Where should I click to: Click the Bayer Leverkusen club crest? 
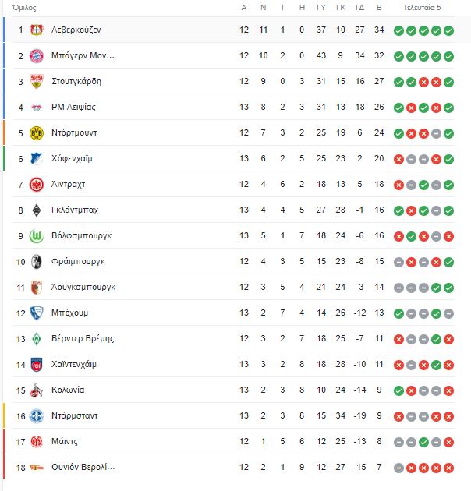[37, 30]
